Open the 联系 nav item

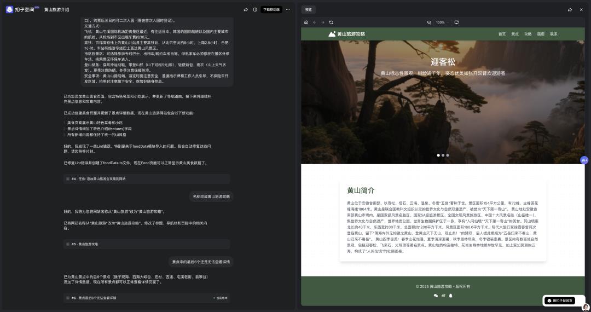554,34
